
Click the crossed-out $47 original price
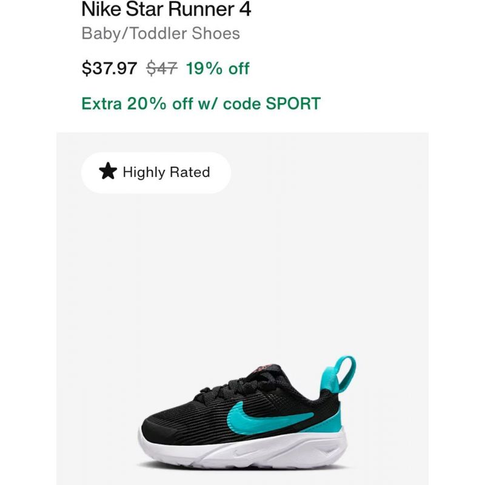[x=162, y=68]
